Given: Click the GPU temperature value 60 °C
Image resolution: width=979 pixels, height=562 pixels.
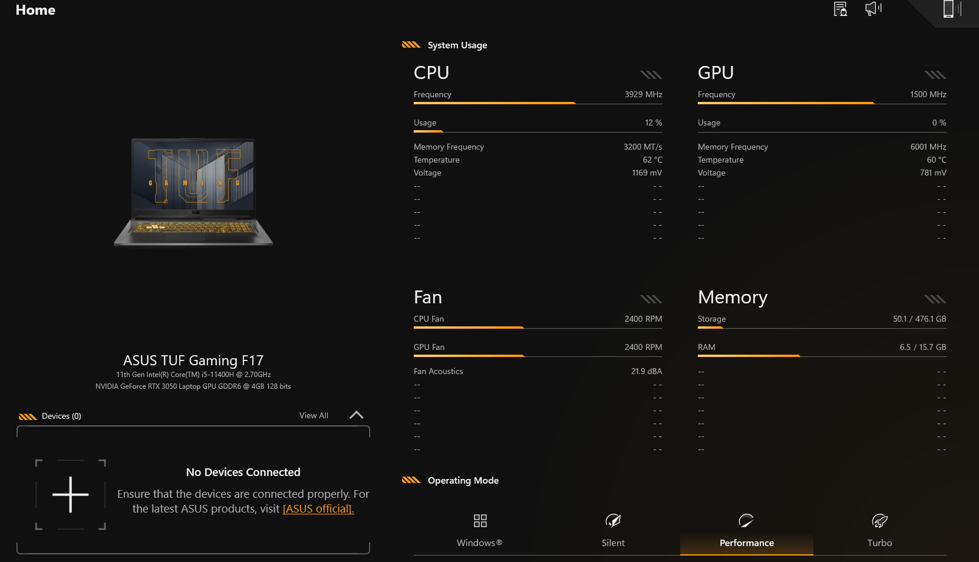Looking at the screenshot, I should pos(937,160).
